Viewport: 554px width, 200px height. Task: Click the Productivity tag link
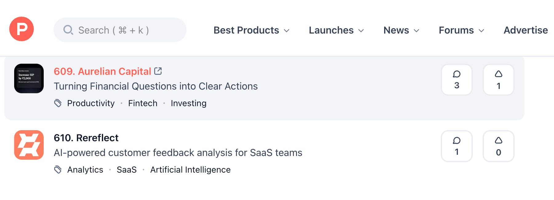(91, 103)
